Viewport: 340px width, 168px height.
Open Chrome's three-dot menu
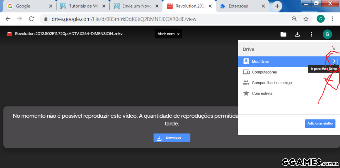click(331, 19)
